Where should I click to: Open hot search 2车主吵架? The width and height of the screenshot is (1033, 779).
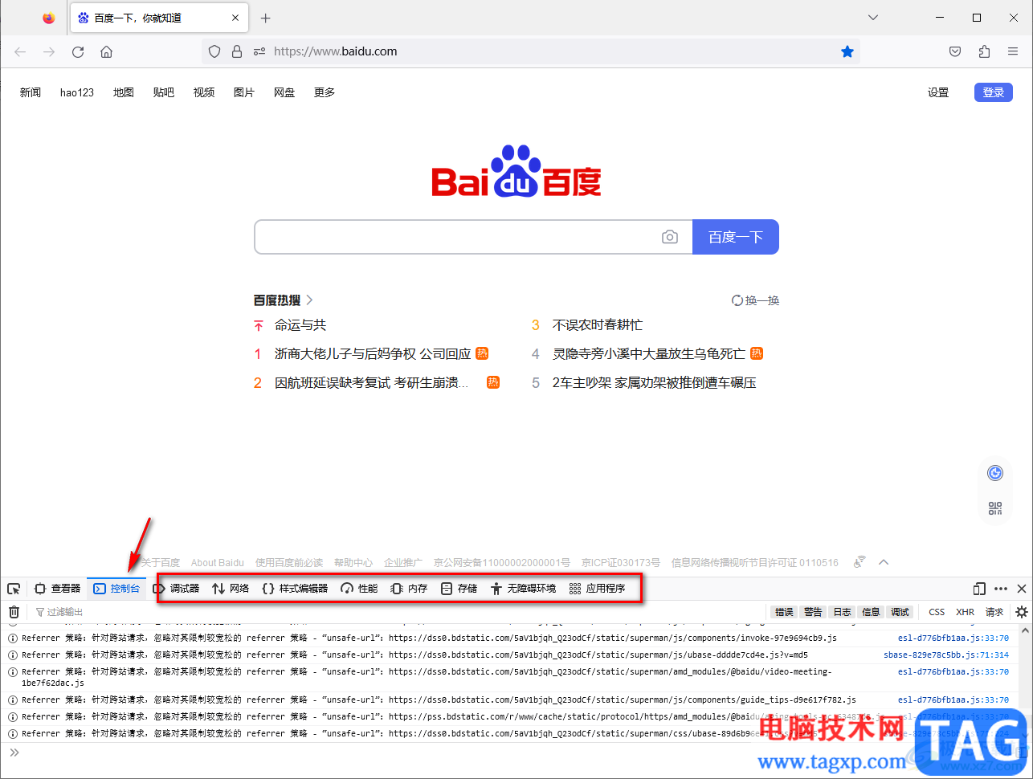[655, 383]
